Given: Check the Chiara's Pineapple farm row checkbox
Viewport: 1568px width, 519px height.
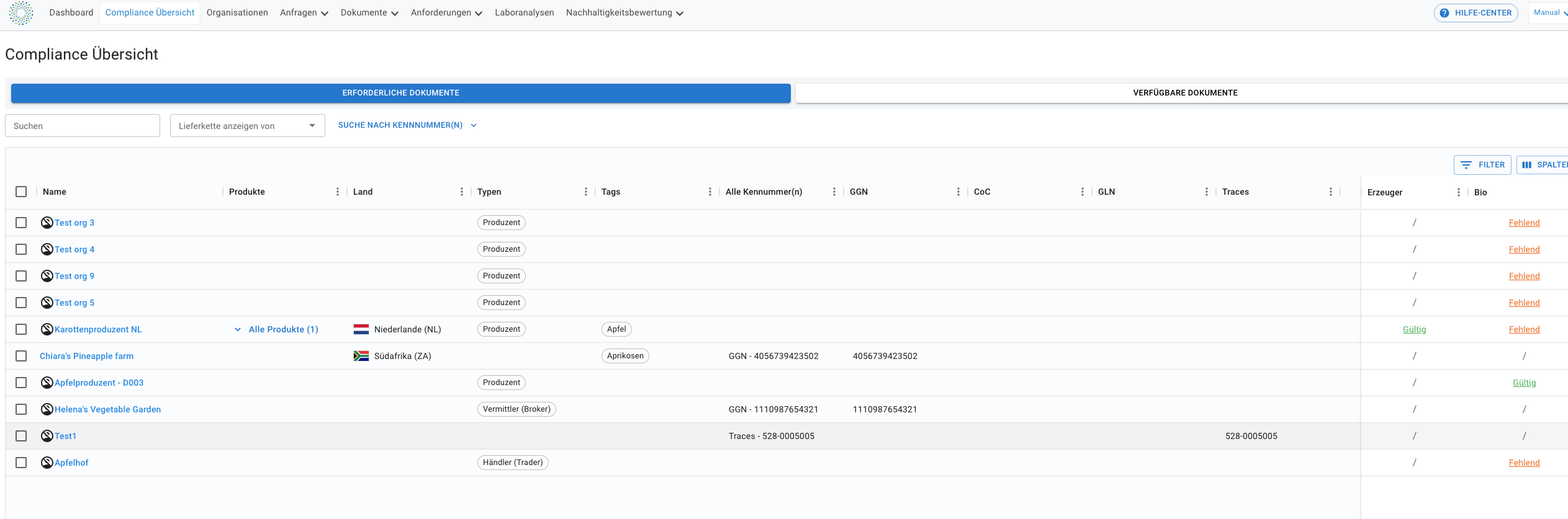Looking at the screenshot, I should click(x=21, y=356).
